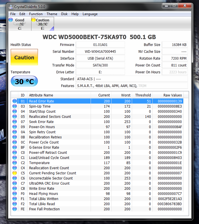
Task: Open the Disk menu
Action: pos(64,14)
